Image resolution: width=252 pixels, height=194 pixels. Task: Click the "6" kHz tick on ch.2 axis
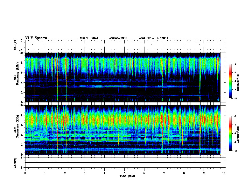(x=22, y=125)
